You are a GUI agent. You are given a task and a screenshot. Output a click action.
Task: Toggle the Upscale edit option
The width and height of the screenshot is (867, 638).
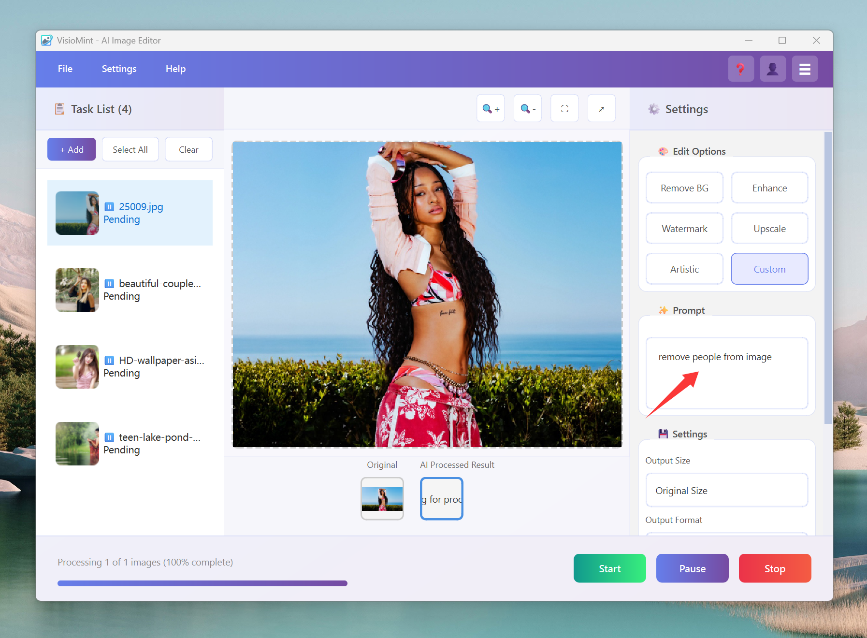769,229
